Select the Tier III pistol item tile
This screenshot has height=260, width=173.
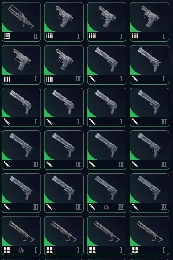click(x=64, y=65)
